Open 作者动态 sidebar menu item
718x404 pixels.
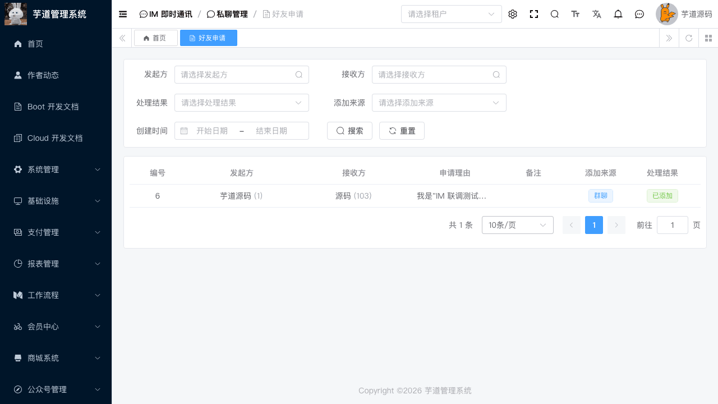coord(56,75)
